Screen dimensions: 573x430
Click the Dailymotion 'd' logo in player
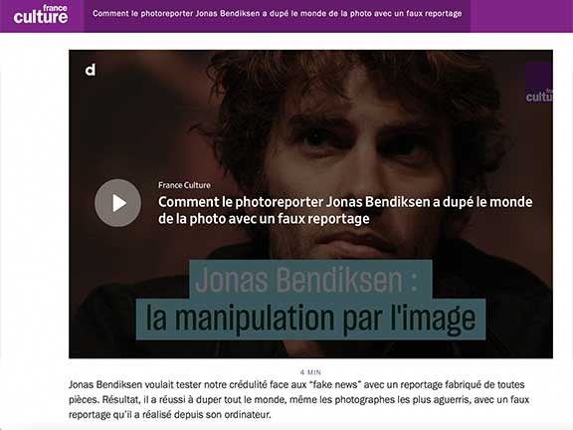[x=91, y=70]
